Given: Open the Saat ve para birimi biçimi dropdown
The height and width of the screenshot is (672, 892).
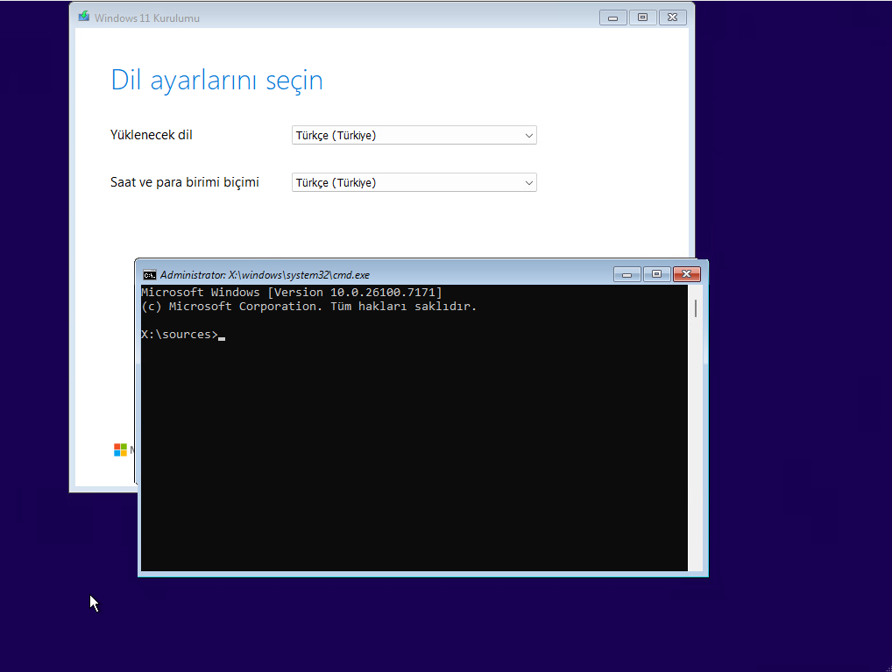Looking at the screenshot, I should [x=414, y=182].
